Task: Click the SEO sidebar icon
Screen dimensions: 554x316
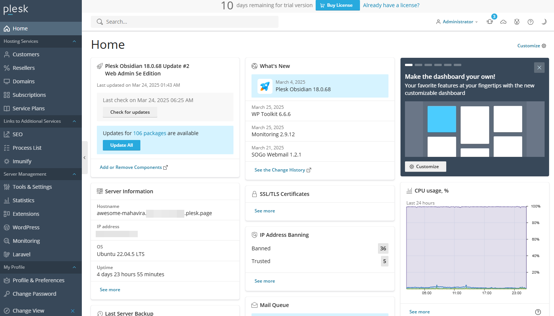Action: (x=7, y=134)
